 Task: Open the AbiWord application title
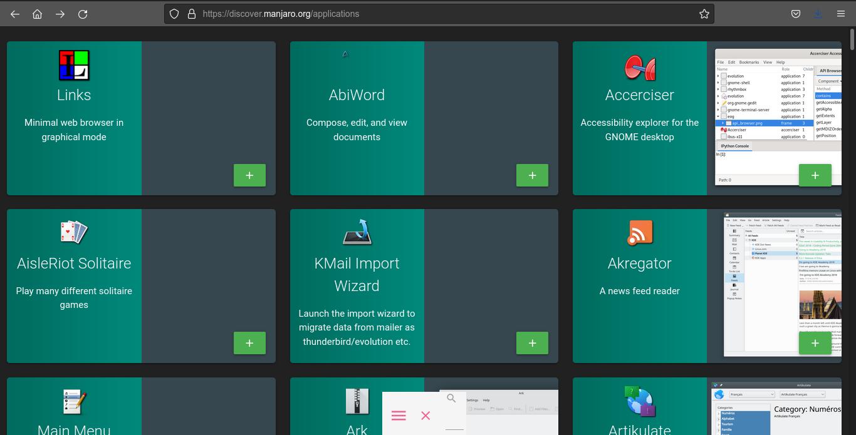click(x=357, y=95)
